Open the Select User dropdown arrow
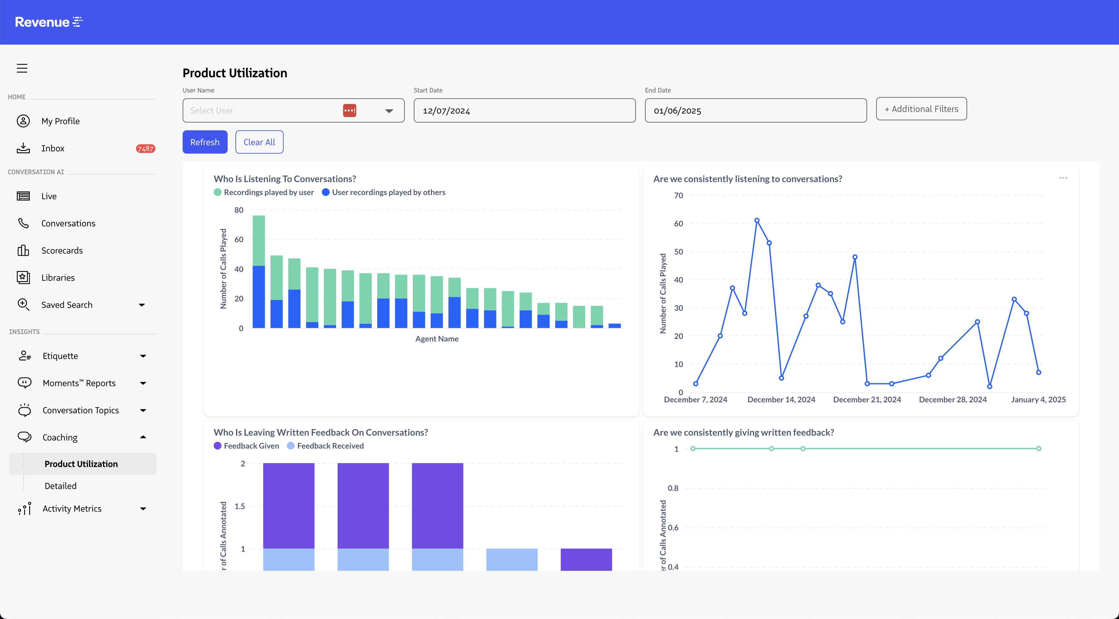 click(389, 111)
